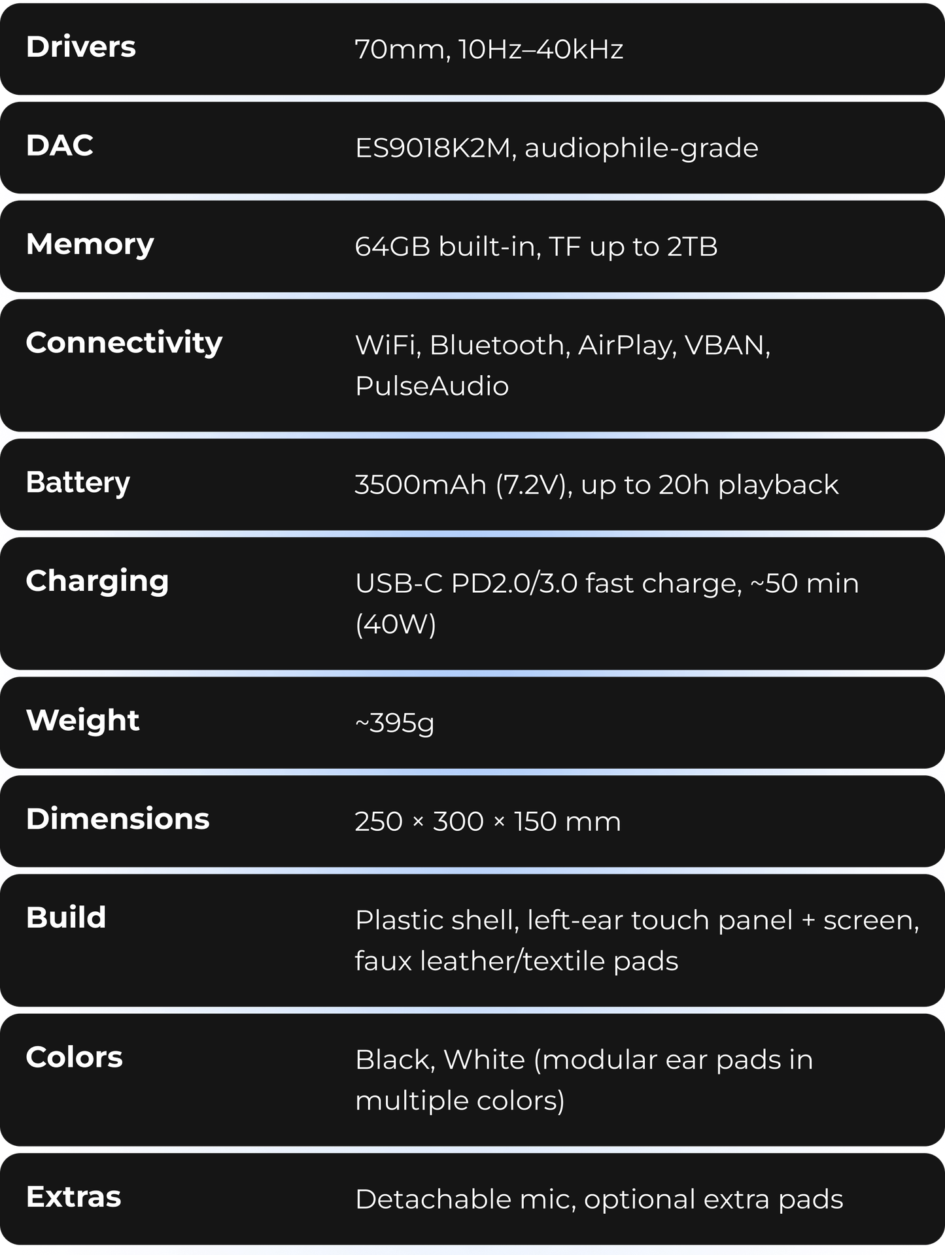The height and width of the screenshot is (1255, 945).
Task: Click the DAC spec label
Action: [x=60, y=146]
